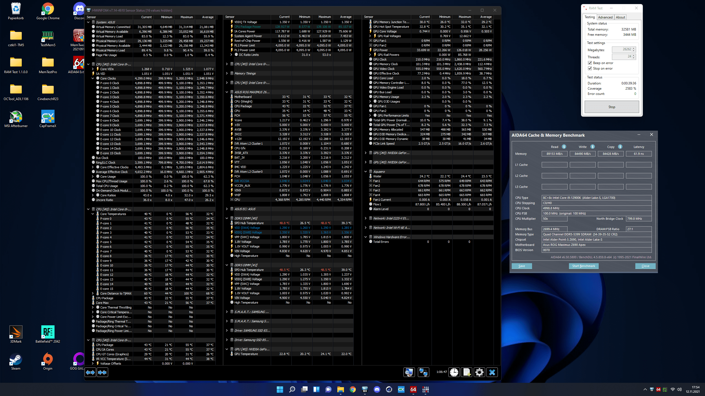
Task: Click HWiNFO logging start sheet icon
Action: point(467,372)
